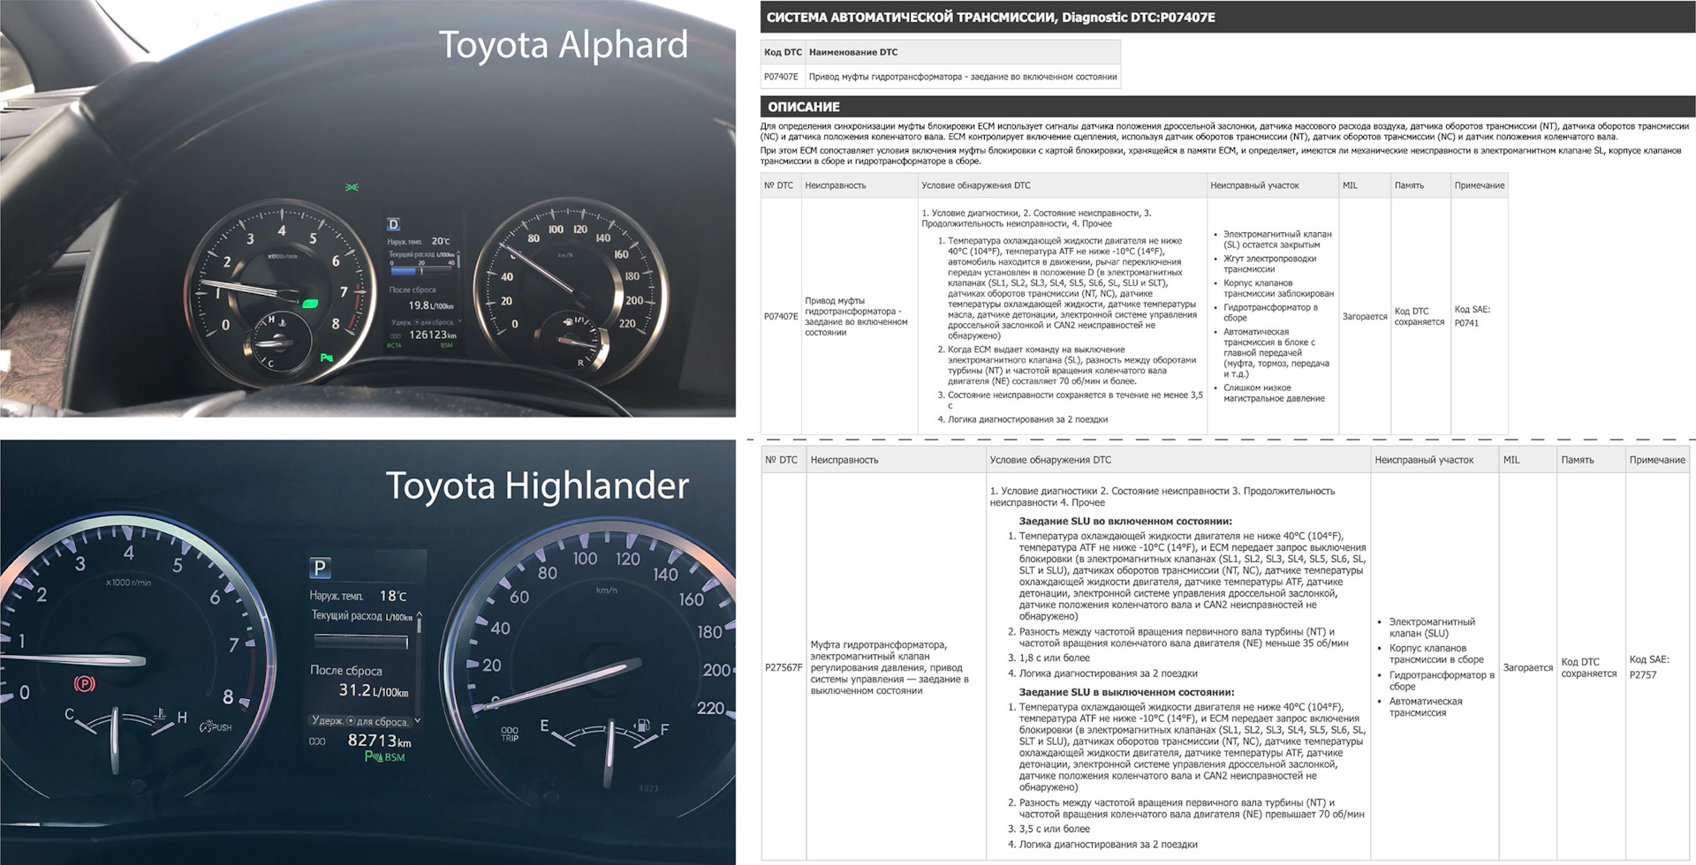The width and height of the screenshot is (1696, 865).
Task: Click the Highlander "Удерж. для сброса." hint
Action: [x=360, y=720]
